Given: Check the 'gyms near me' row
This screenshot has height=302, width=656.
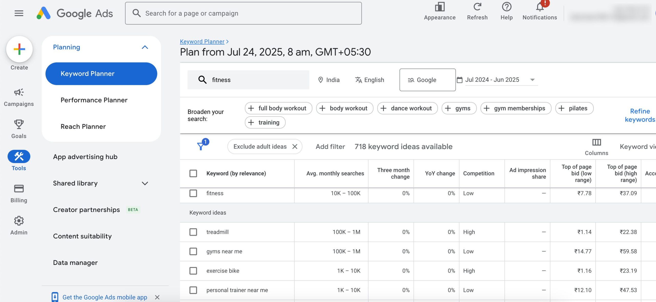Looking at the screenshot, I should [193, 251].
